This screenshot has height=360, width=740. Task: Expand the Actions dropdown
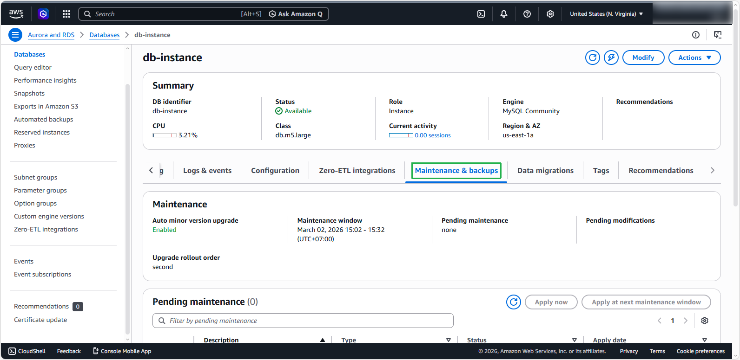tap(694, 58)
